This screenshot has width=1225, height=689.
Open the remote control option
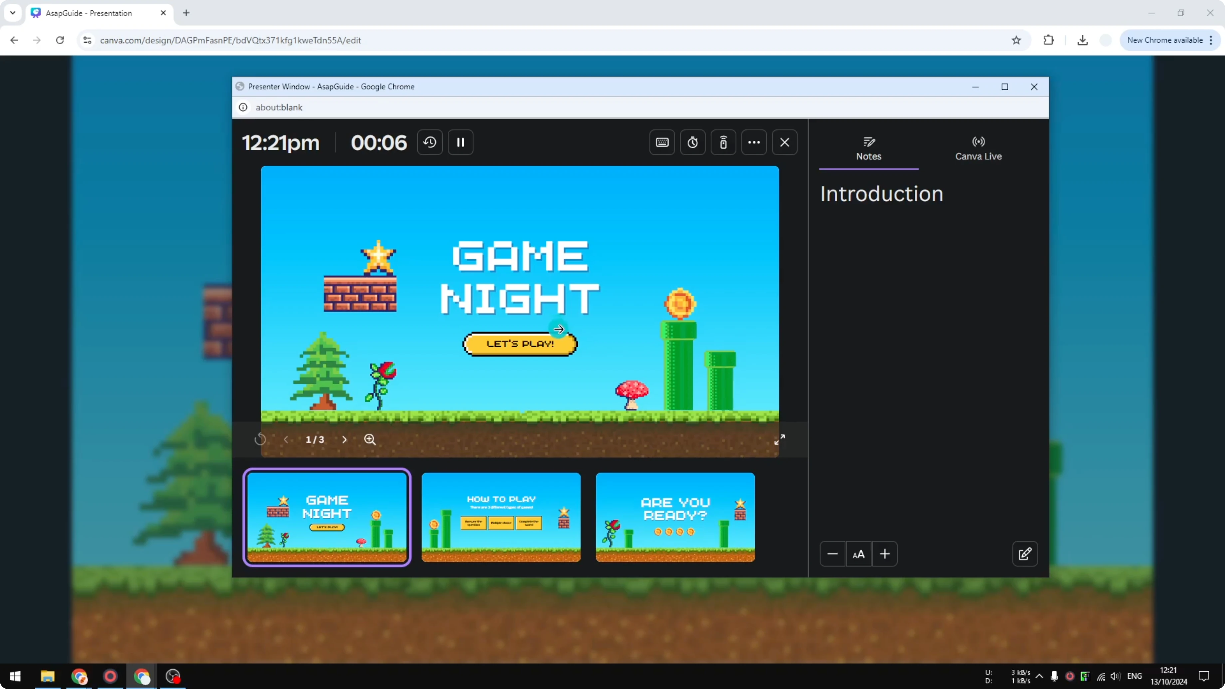pos(723,142)
